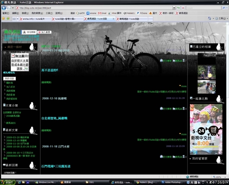Close the active 鐵馬遊誌 tab
Screen dimensions: 229x185
pyautogui.click(x=113, y=19)
